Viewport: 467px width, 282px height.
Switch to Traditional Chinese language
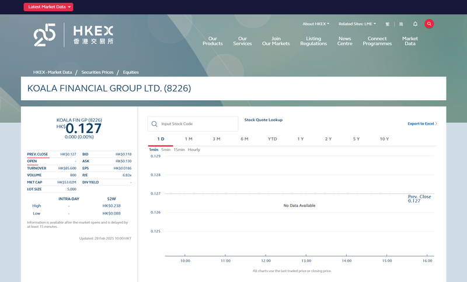(388, 24)
